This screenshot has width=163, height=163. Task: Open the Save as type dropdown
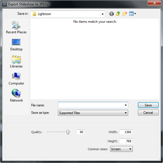point(93,113)
